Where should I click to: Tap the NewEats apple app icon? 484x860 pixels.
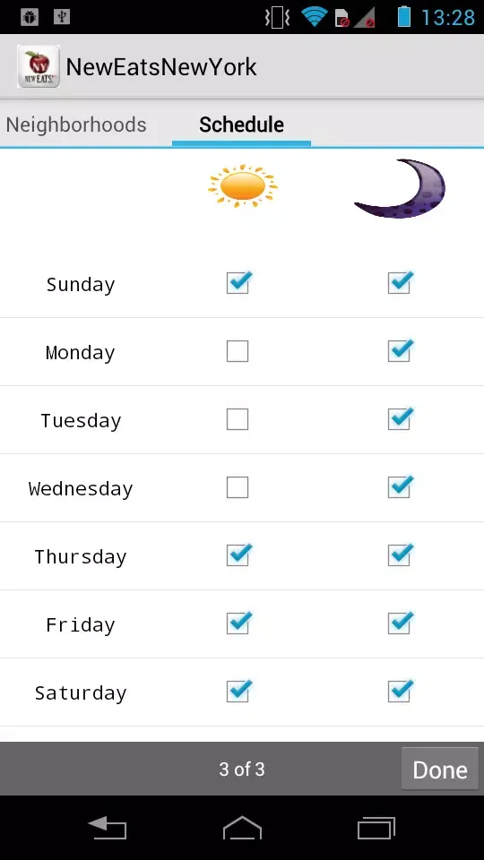(x=39, y=66)
